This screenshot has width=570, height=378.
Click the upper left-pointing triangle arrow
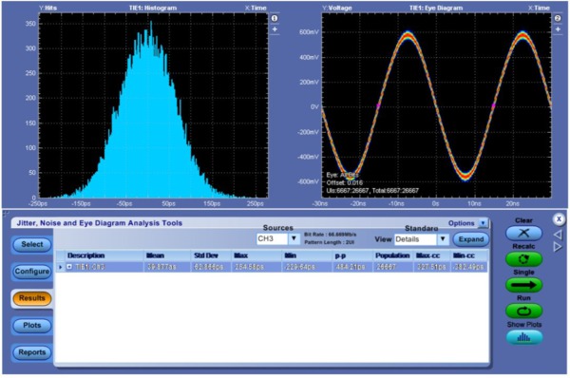point(558,235)
